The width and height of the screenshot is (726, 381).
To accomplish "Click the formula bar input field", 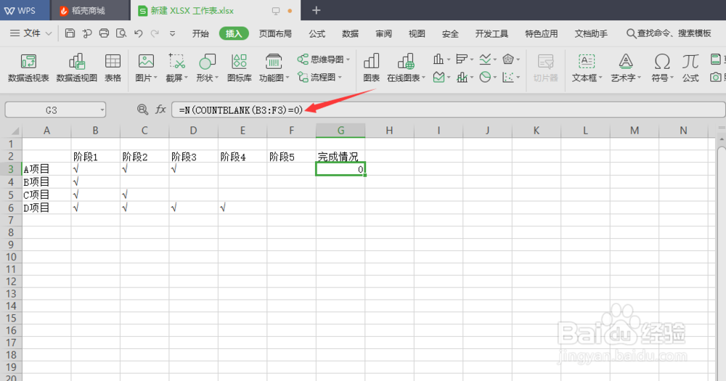I will point(448,110).
